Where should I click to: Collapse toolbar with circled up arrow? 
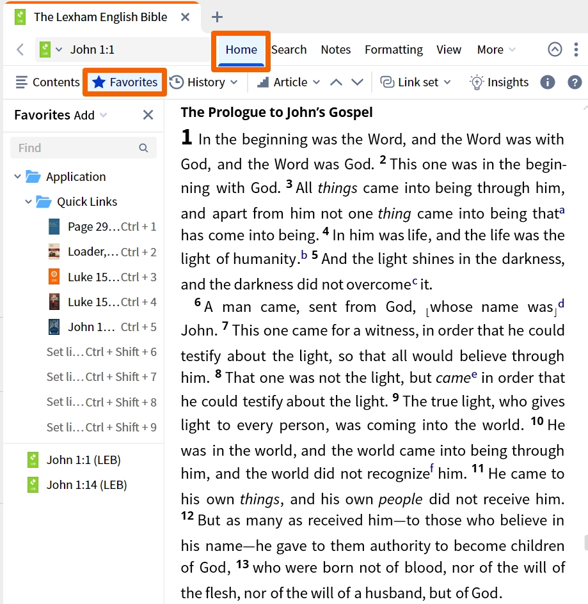coord(555,50)
